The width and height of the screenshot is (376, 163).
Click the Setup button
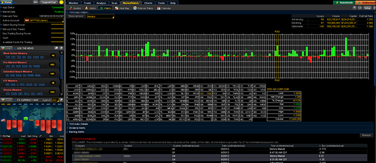pyautogui.click(x=367, y=8)
